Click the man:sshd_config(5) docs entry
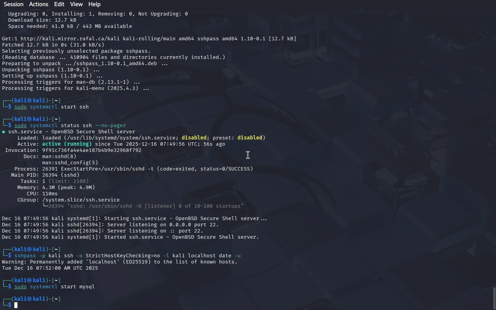The height and width of the screenshot is (310, 496). point(70,162)
